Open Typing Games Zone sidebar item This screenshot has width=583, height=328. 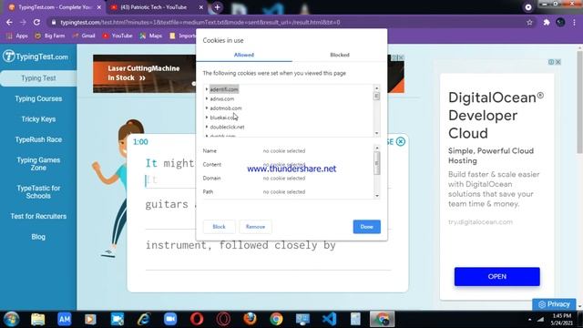click(x=38, y=164)
